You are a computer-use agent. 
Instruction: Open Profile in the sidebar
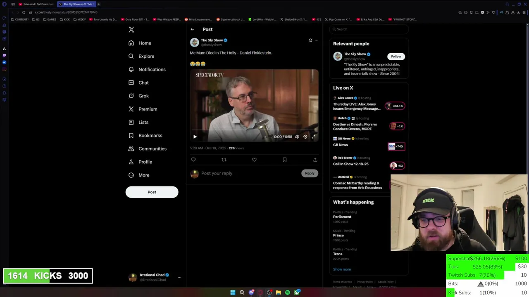coord(140,162)
